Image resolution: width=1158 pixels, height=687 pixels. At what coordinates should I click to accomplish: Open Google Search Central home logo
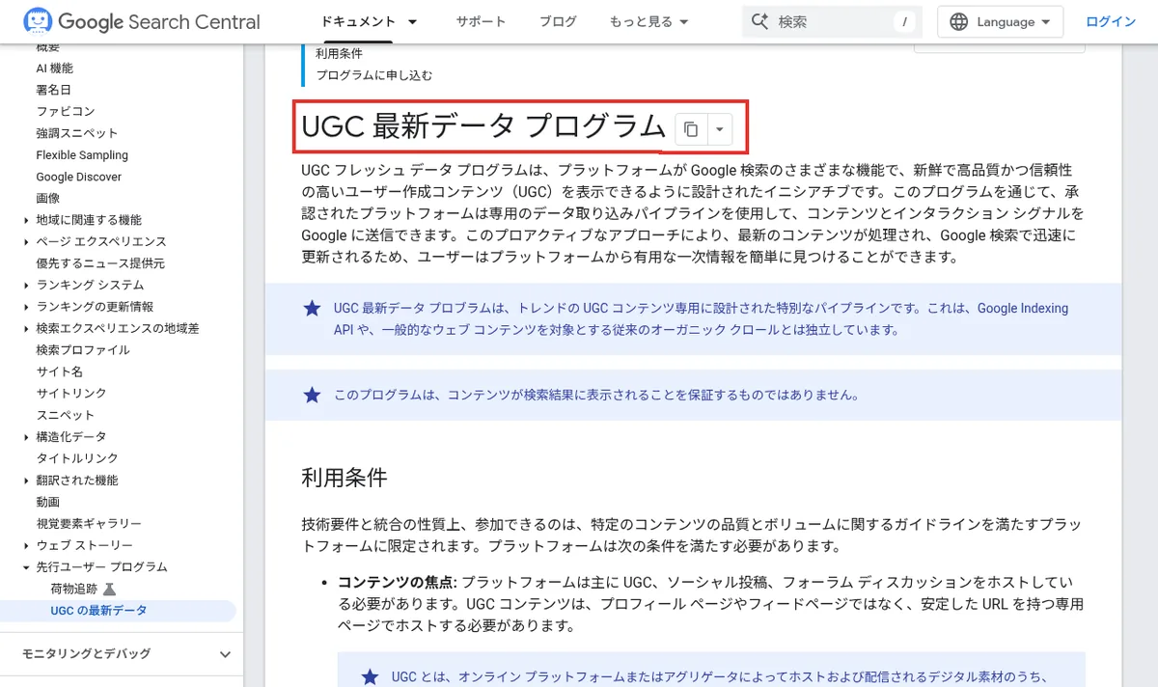tap(142, 21)
